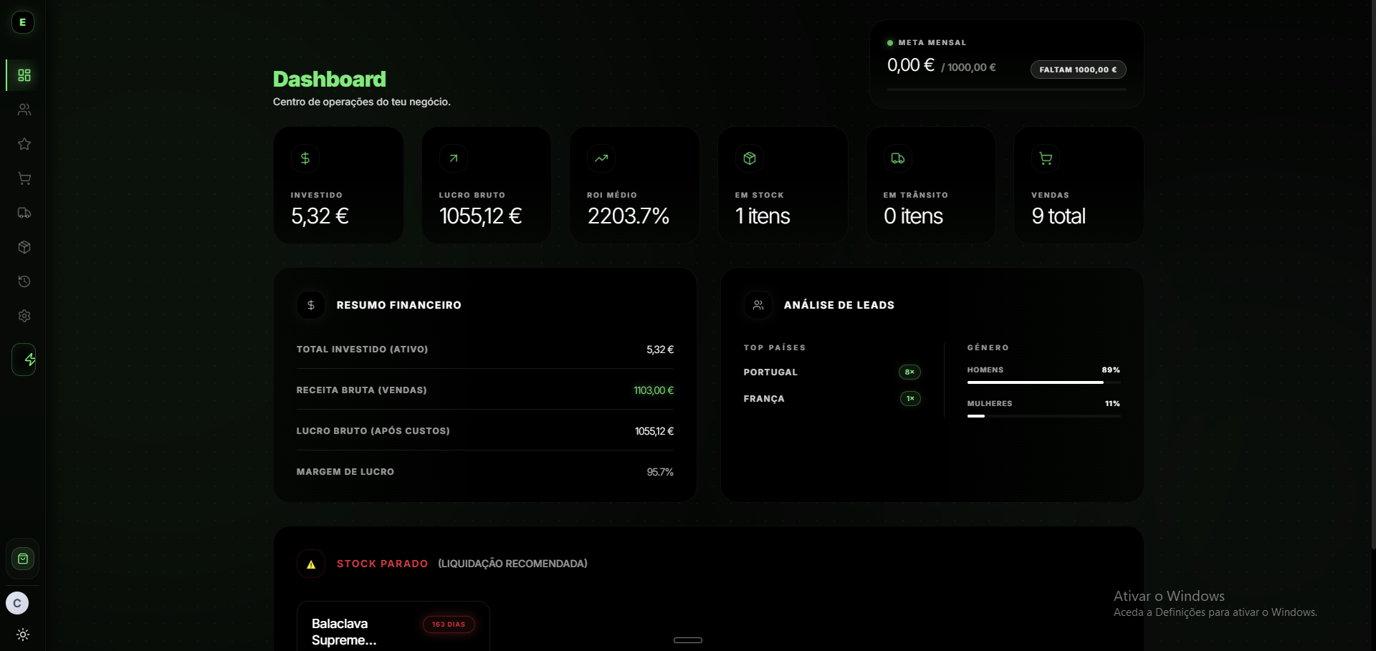Click the arrow icon on Lucro Bruto card
1376x651 pixels.
tap(453, 158)
